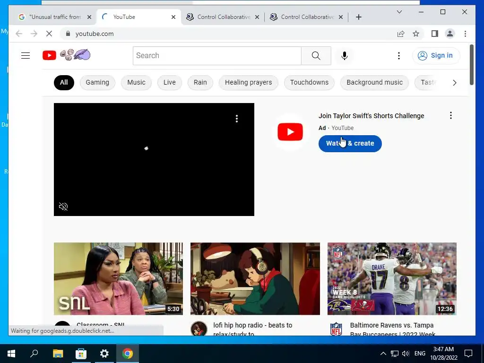This screenshot has height=363, width=484.
Task: Open Microsoft Store from taskbar
Action: click(81, 354)
